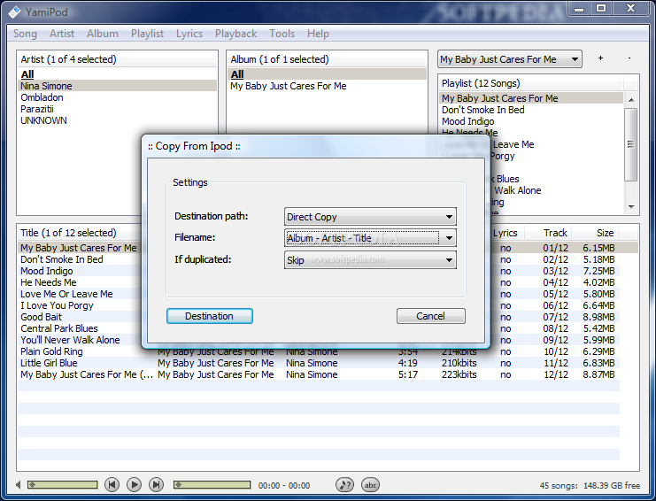Screen dimensions: 656x501
Task: Click the playlist scrollbar thumb
Action: tap(631, 144)
